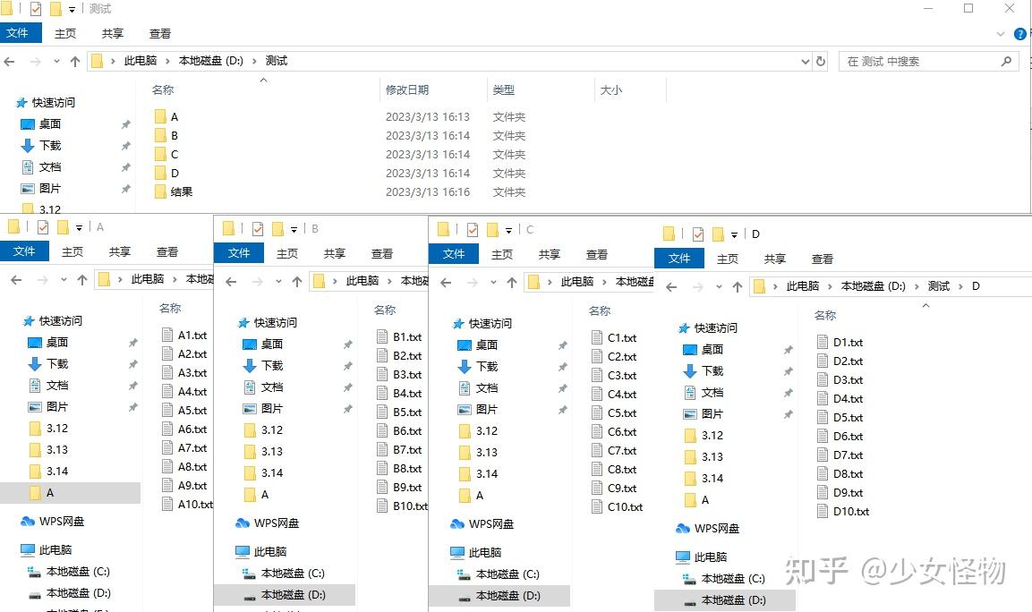Click the Refresh icon beside the address bar
This screenshot has width=1032, height=612.
820,61
